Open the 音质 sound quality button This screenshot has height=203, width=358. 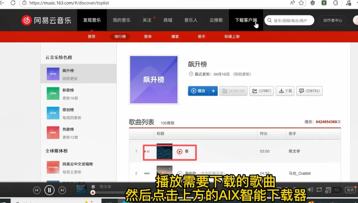click(350, 190)
